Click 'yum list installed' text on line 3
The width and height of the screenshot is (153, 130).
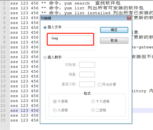click(87, 13)
